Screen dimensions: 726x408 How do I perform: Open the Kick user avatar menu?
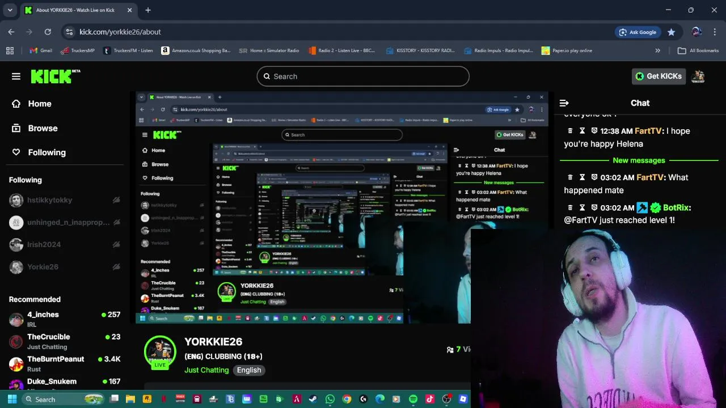click(698, 76)
